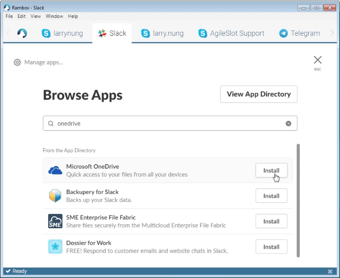
Task: Open the Rambox home tab icon
Action: pyautogui.click(x=22, y=33)
